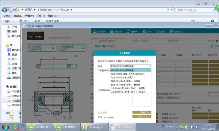Select JIS B 2401 (G) Japan option

(131, 92)
